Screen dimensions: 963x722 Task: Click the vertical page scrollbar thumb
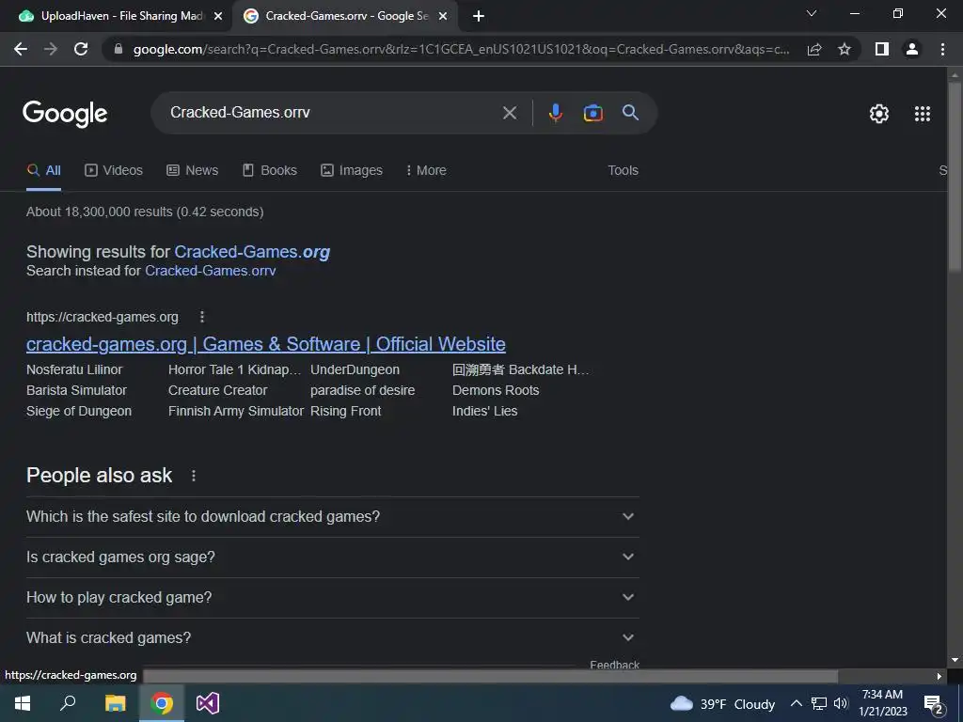pos(955,176)
